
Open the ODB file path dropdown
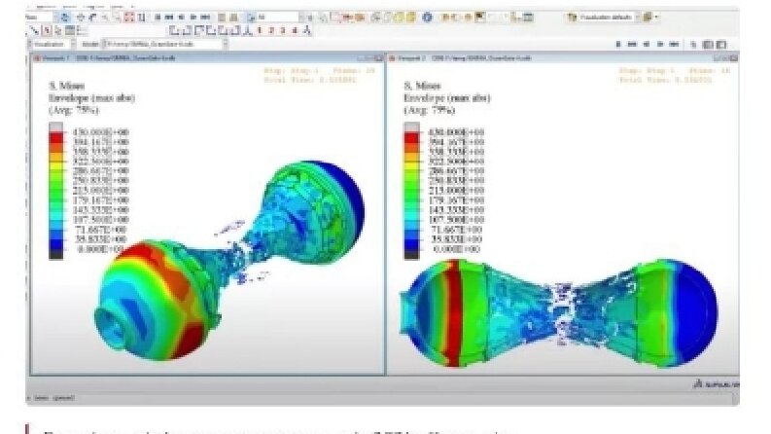click(164, 44)
